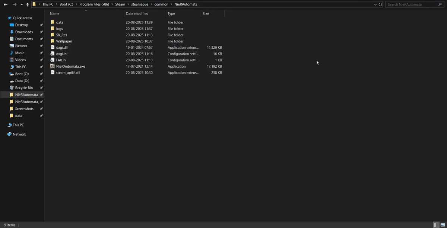Select the Program Files (x86) breadcrumb
The image size is (447, 228).
[x=94, y=4]
